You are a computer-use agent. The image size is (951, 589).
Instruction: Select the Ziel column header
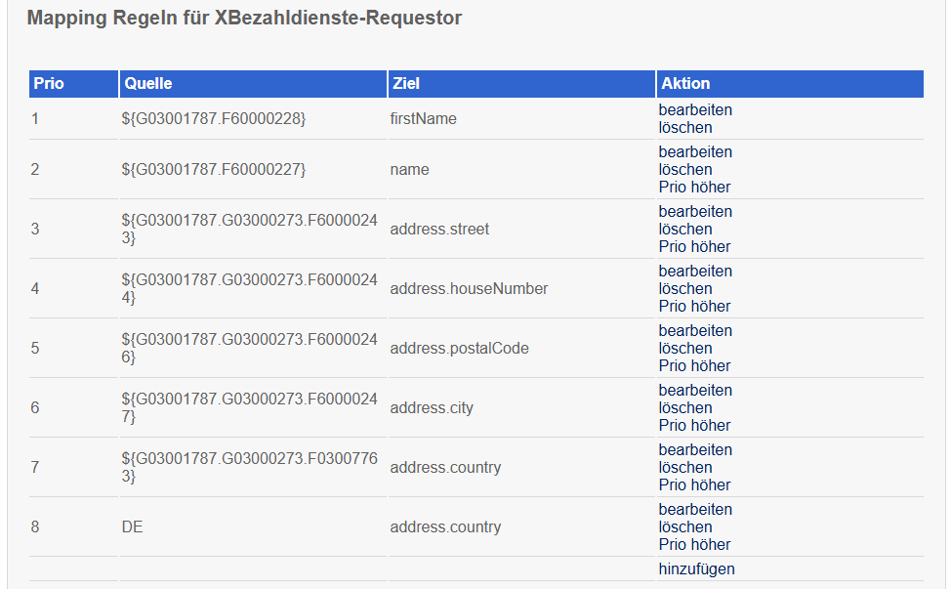405,84
